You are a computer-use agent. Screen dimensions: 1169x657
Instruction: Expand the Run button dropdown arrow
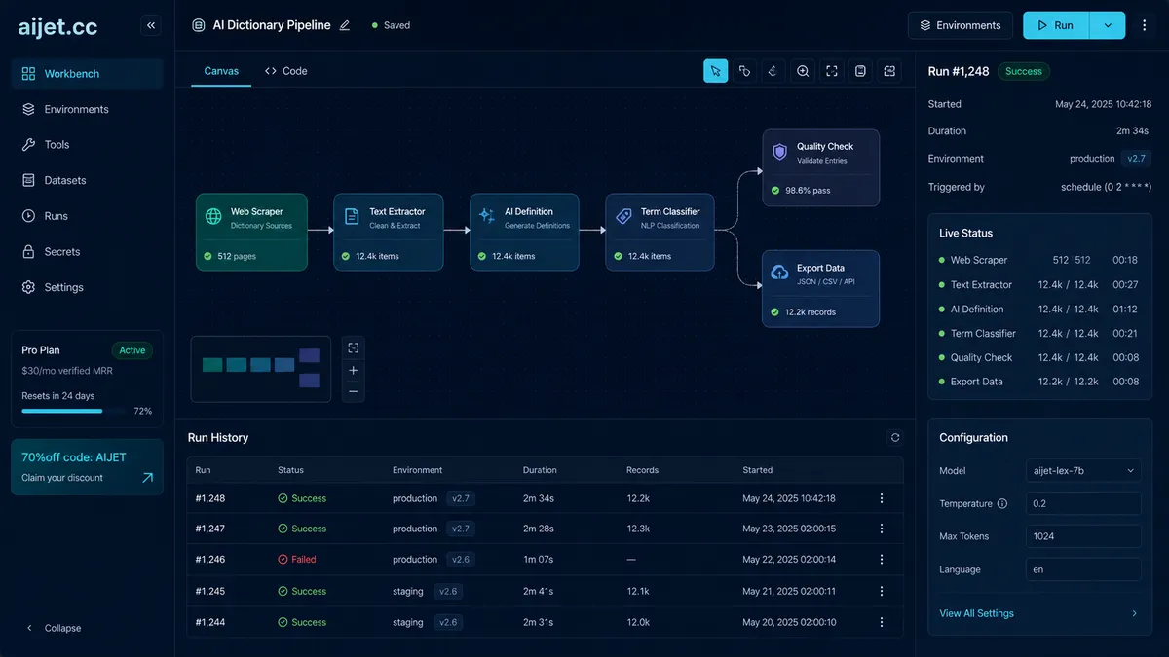(1108, 25)
